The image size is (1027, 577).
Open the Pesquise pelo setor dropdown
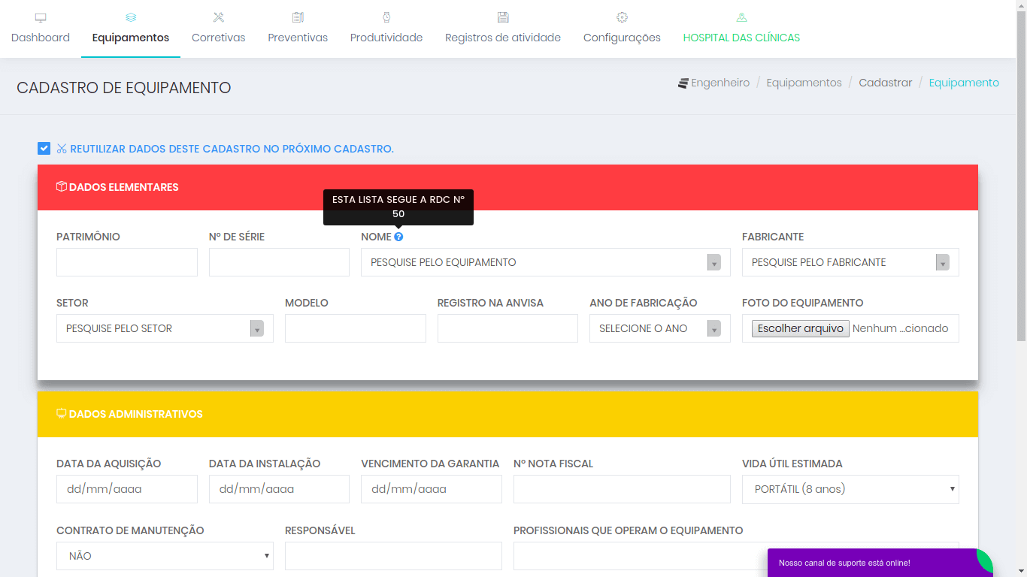(165, 328)
